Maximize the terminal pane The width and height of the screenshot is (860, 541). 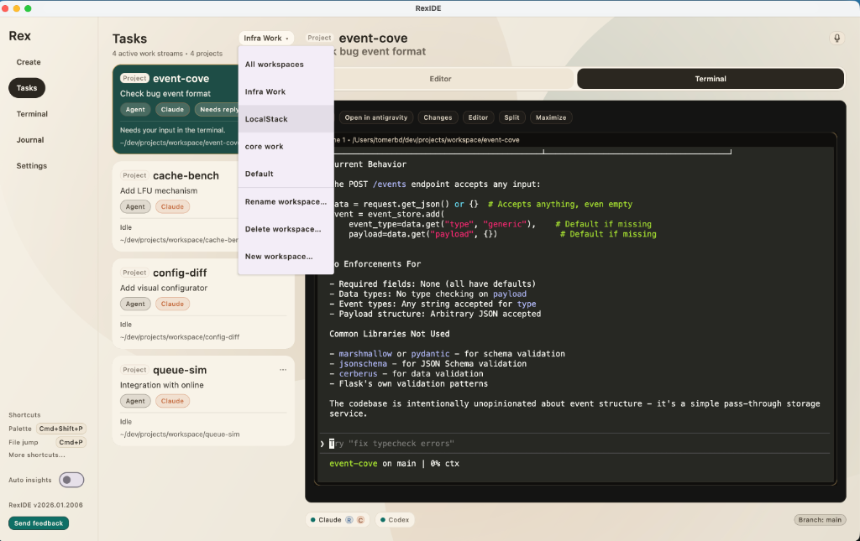[551, 117]
